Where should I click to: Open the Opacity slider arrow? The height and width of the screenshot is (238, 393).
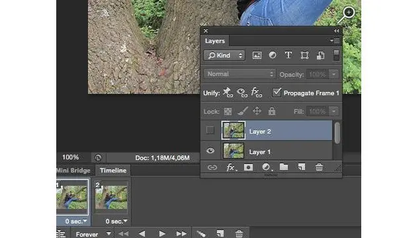(334, 75)
